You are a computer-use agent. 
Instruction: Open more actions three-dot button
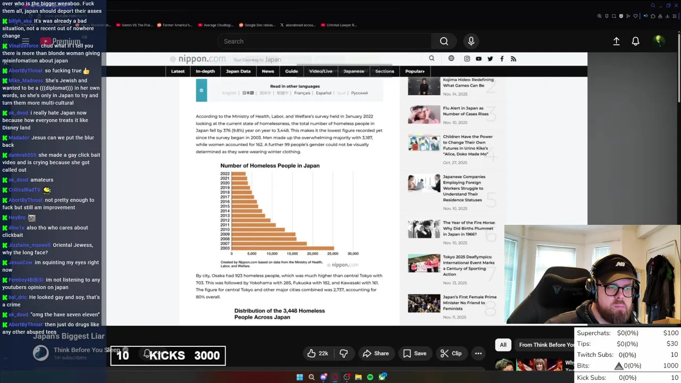point(478,353)
